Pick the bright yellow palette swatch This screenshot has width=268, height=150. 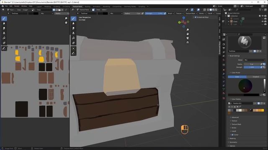[263, 110]
